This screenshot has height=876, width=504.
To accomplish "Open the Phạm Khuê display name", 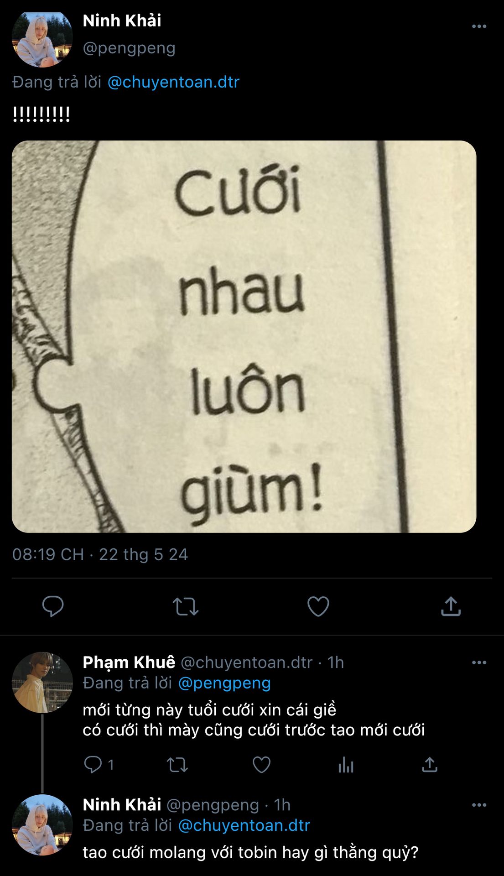I will pos(129,662).
